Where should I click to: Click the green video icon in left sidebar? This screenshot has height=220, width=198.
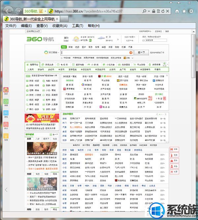pyautogui.click(x=6, y=101)
